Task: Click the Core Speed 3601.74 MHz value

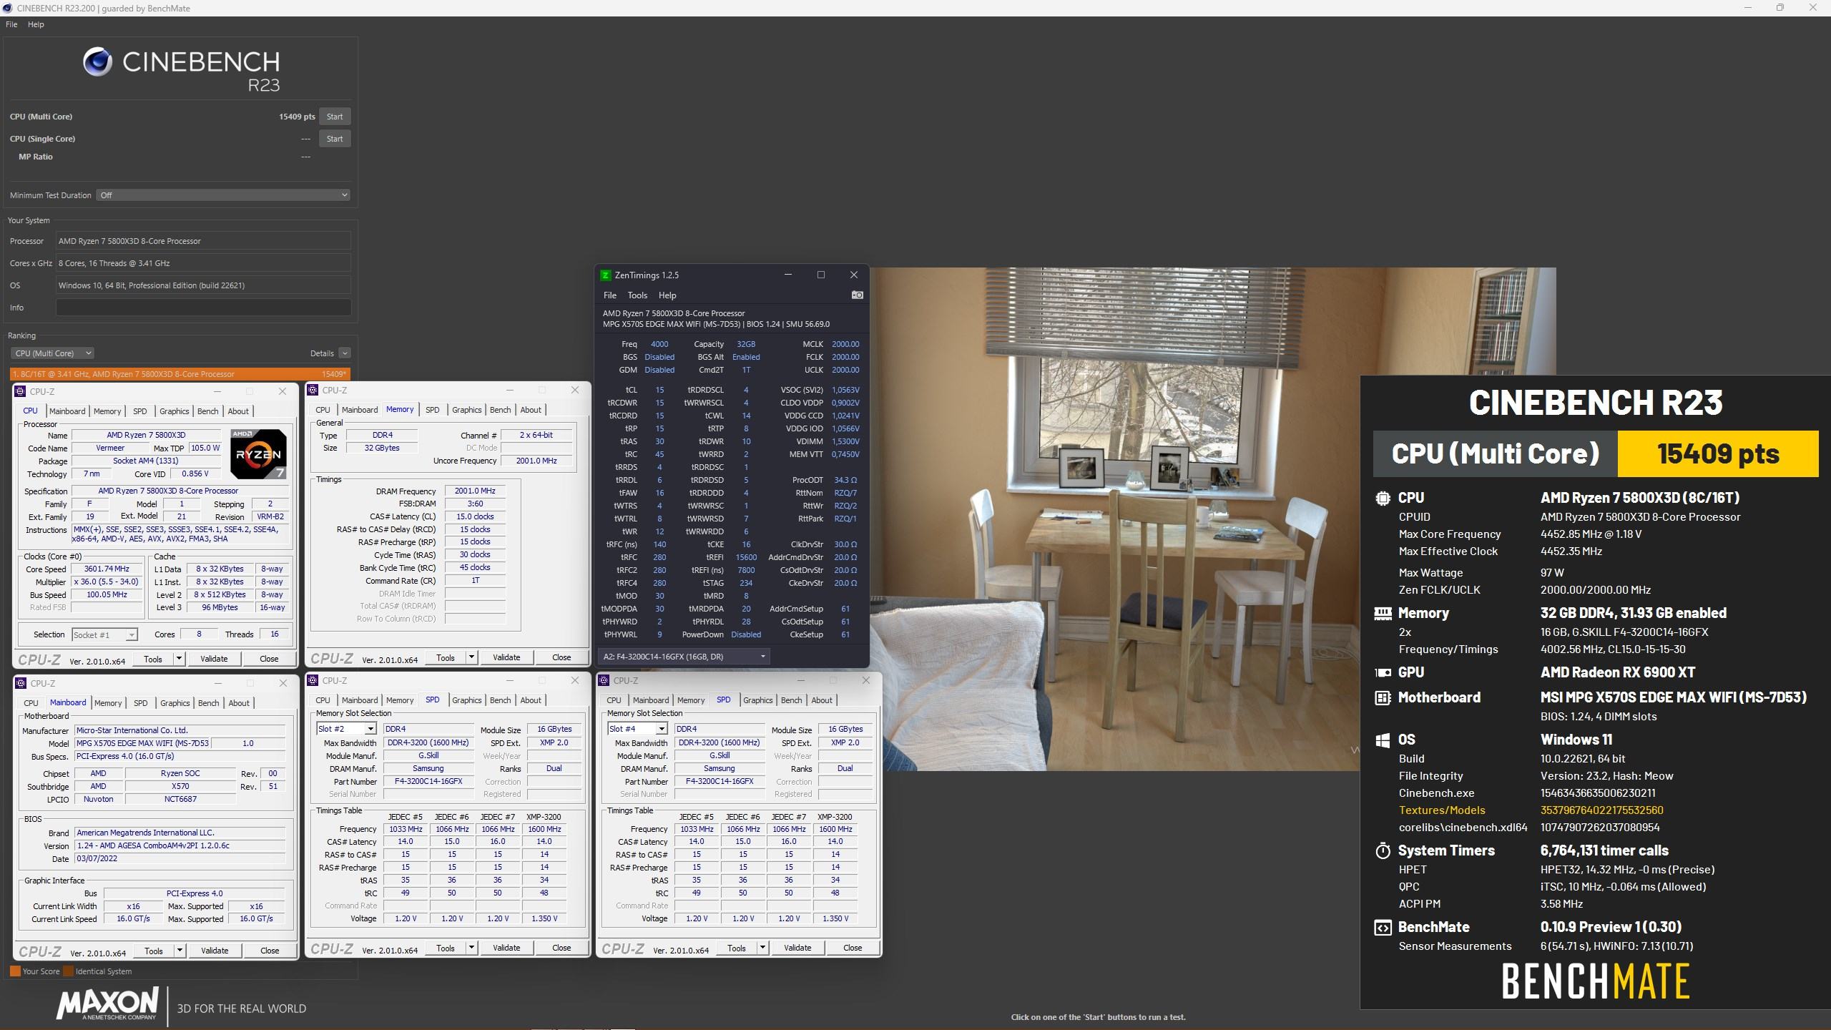Action: click(x=107, y=569)
